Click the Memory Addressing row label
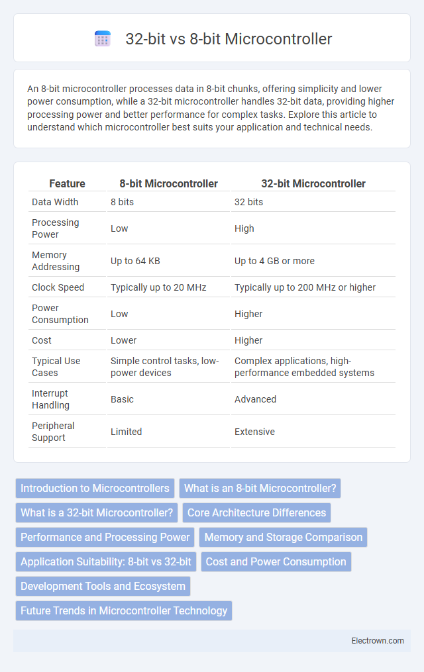This screenshot has width=424, height=672. (56, 261)
